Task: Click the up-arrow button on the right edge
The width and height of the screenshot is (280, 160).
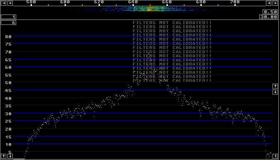Action: click(275, 86)
